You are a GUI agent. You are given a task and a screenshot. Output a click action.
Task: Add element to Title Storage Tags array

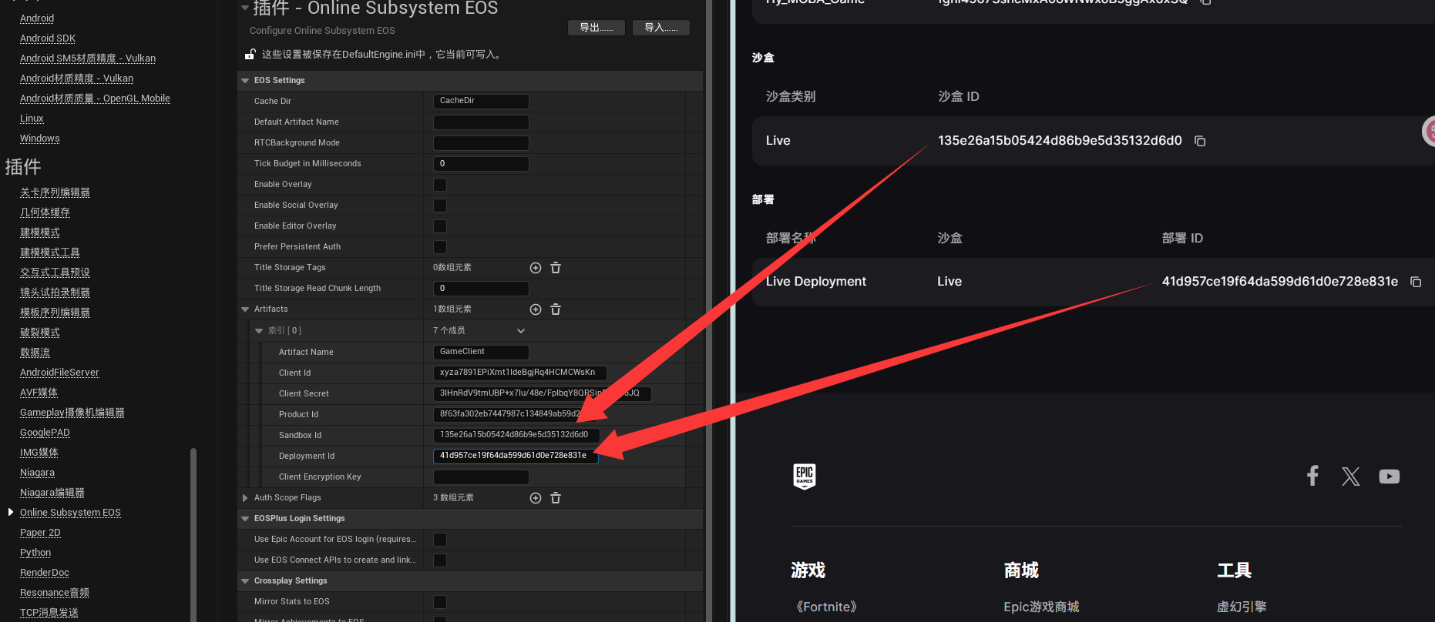tap(536, 268)
